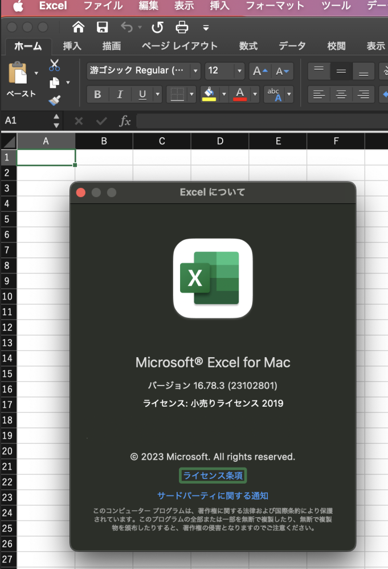This screenshot has width=388, height=569.
Task: Select column D header
Action: coord(220,141)
